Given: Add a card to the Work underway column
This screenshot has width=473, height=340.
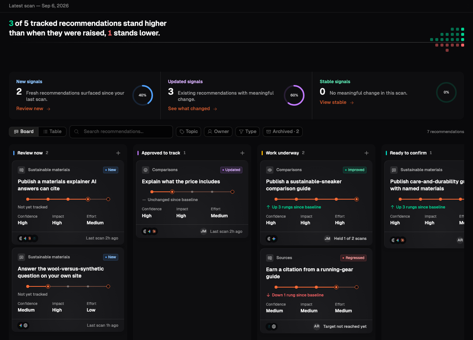Looking at the screenshot, I should click(367, 153).
